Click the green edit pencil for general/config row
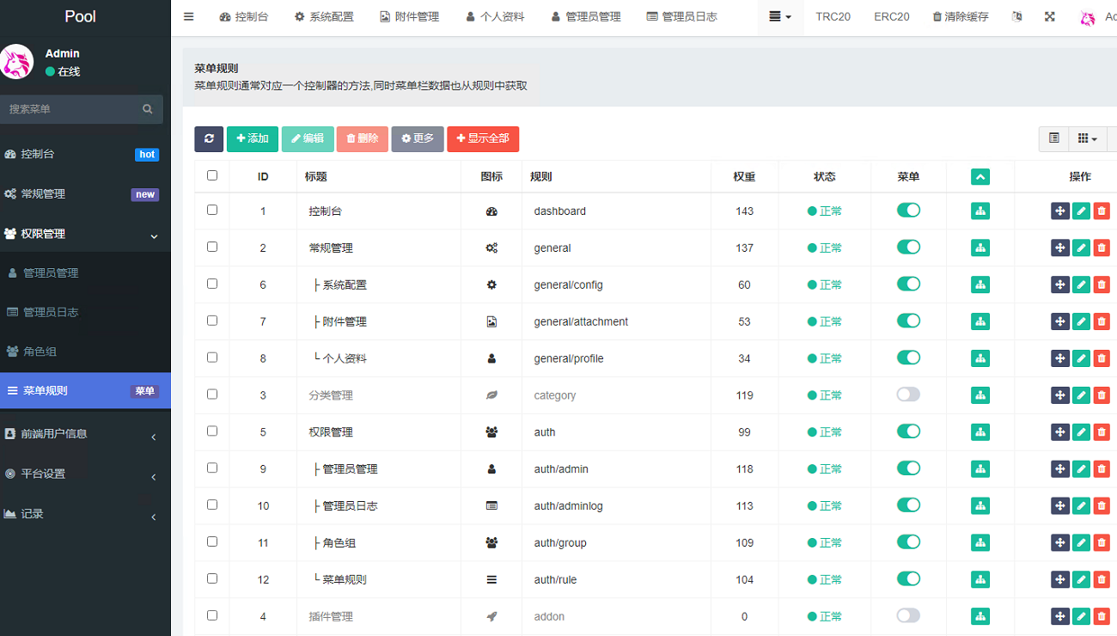This screenshot has height=636, width=1117. click(x=1081, y=284)
